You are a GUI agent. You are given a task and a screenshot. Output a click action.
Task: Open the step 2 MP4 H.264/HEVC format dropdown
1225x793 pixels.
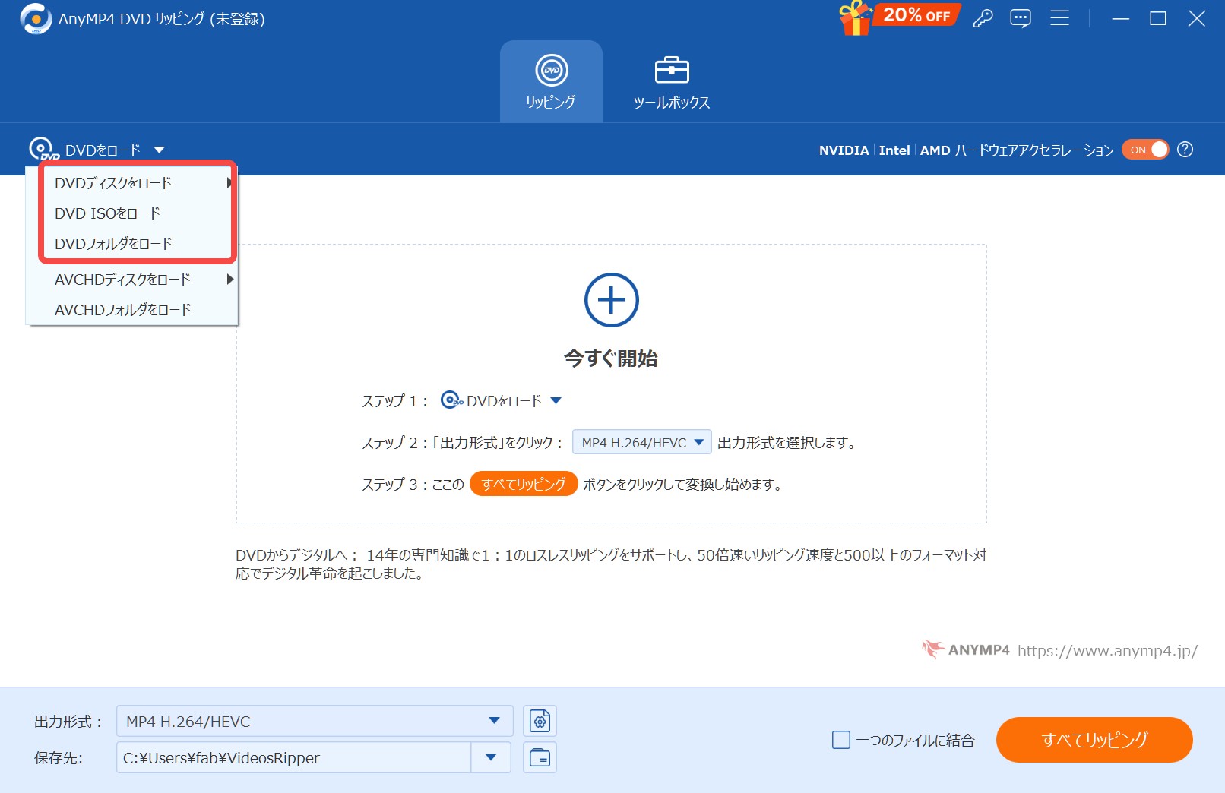[641, 442]
